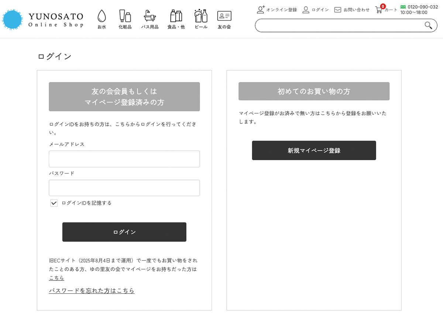Click the お問い合わせ header text link

coord(357,10)
